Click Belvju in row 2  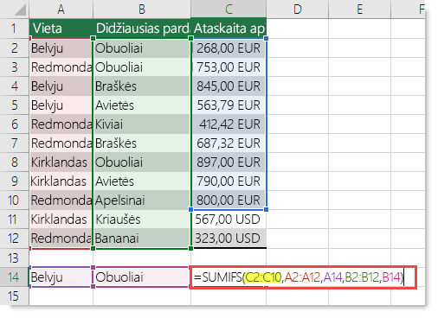[x=61, y=48]
